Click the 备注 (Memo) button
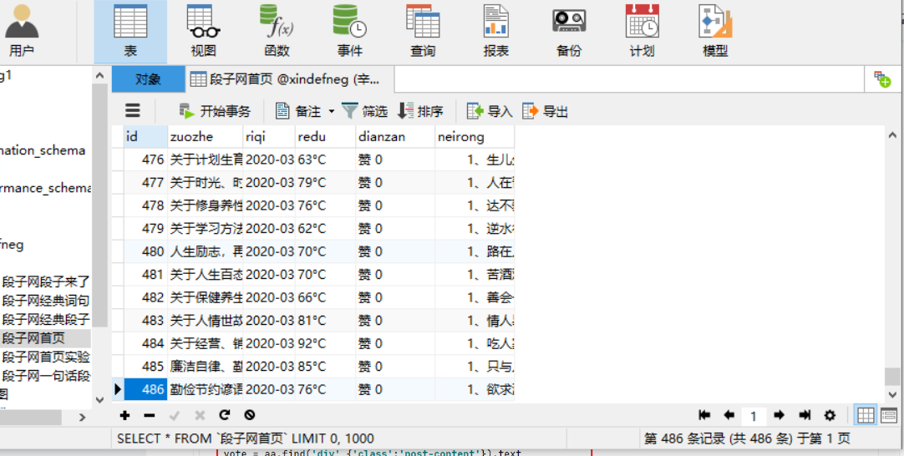 298,111
